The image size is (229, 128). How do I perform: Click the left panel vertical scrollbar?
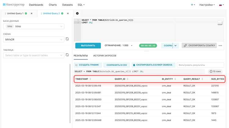tap(70, 94)
